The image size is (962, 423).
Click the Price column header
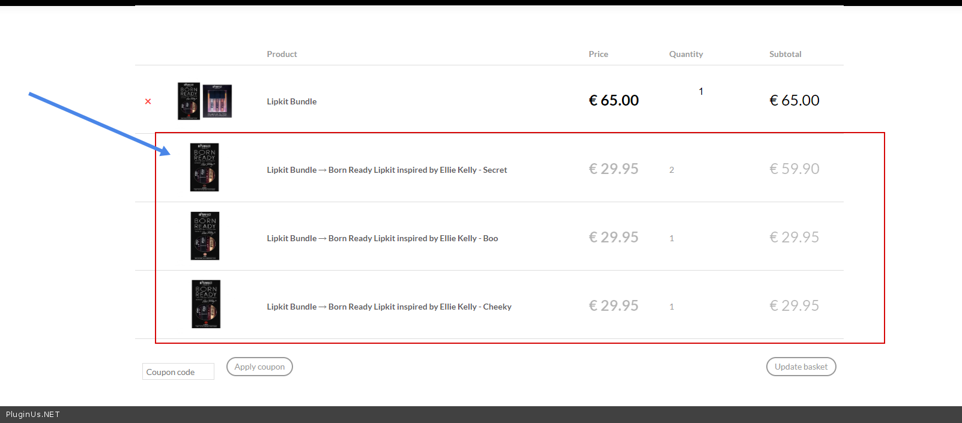[598, 54]
